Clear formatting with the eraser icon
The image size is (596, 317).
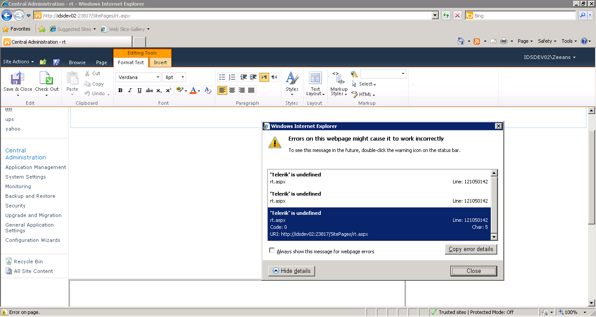[x=208, y=90]
